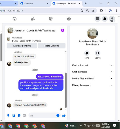Mute this conversation with bell icon
Image resolution: width=120 pixels, height=129 pixels.
[87, 53]
